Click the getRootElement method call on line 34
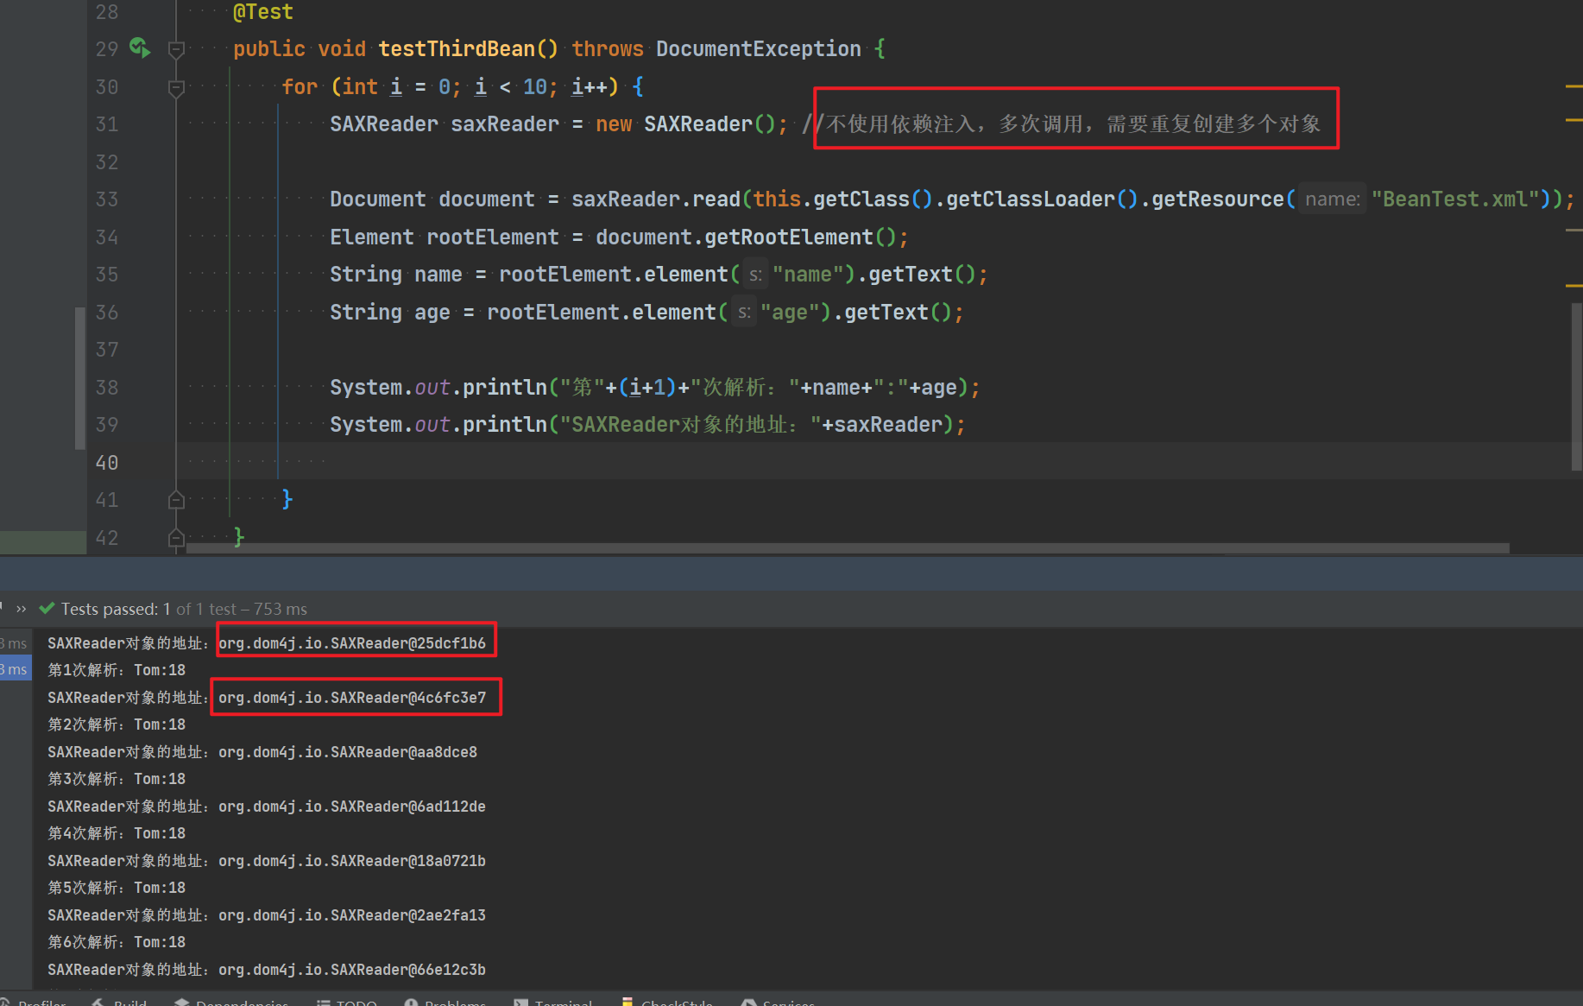Viewport: 1583px width, 1006px height. pos(789,237)
